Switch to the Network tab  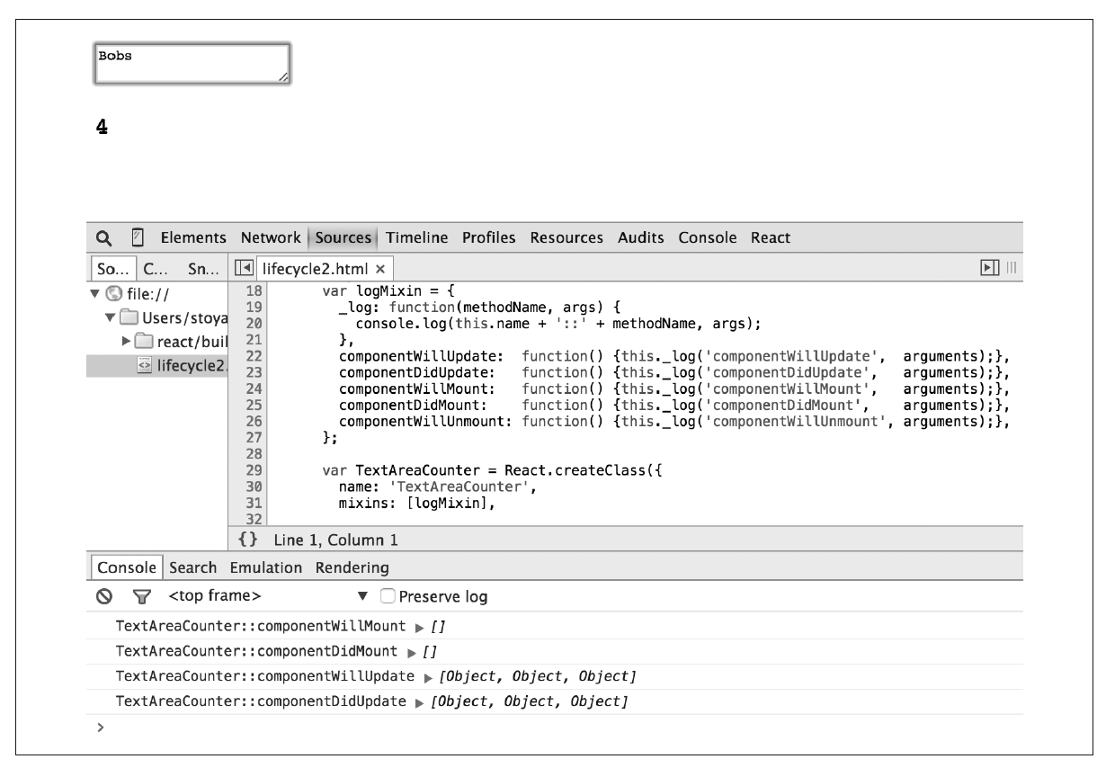tap(270, 238)
